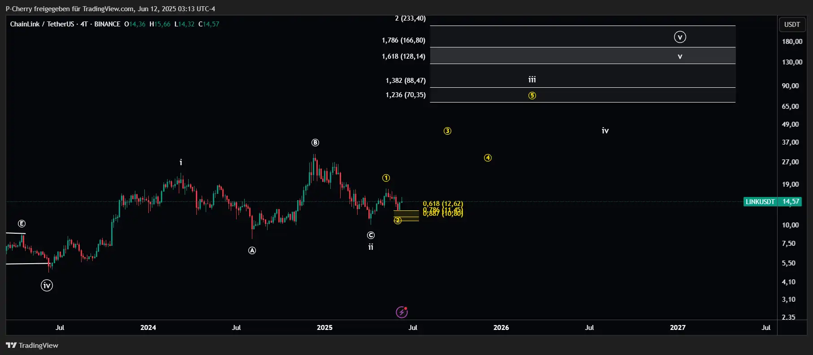Image resolution: width=813 pixels, height=355 pixels.
Task: Click the P-Cherry TradingView.com attribution text
Action: tap(110, 9)
